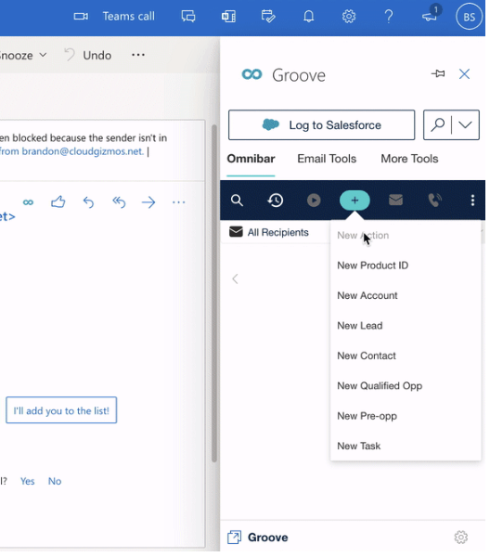
Task: Click the Log to Salesforce button
Action: pyautogui.click(x=322, y=125)
